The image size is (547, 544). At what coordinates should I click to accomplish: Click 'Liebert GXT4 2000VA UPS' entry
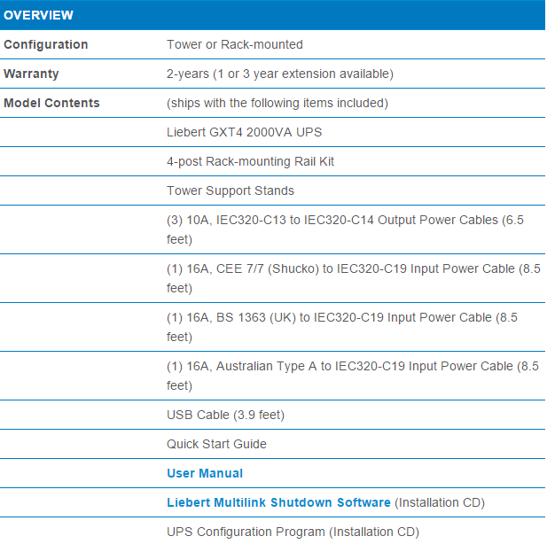[x=244, y=132]
